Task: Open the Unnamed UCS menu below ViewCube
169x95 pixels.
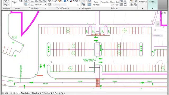Action: (x=158, y=36)
